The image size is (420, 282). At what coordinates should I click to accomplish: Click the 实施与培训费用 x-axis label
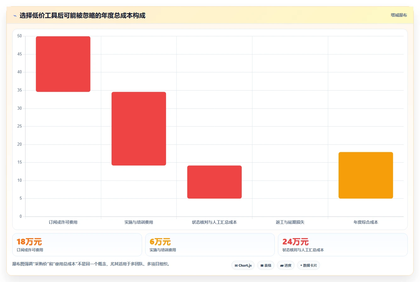point(139,222)
